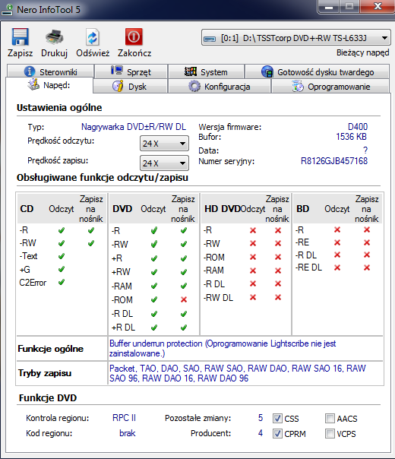Click the Zakończ button label
The width and height of the screenshot is (395, 459).
pos(134,53)
